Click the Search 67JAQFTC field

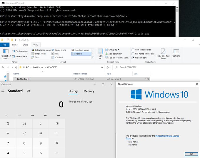156,67
